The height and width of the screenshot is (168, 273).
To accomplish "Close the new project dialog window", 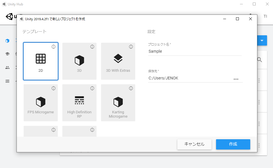I will (250, 19).
